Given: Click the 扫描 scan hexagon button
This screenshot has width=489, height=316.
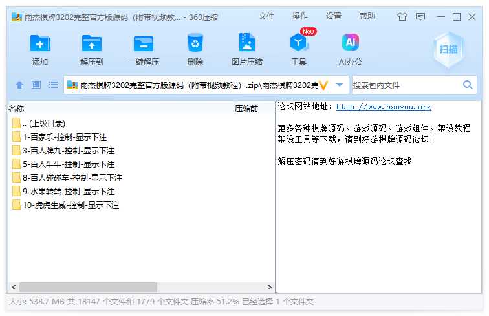Looking at the screenshot, I should (x=448, y=49).
